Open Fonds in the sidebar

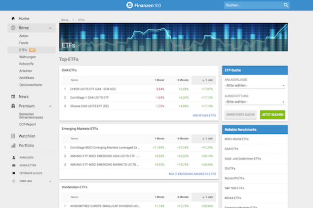point(24,43)
